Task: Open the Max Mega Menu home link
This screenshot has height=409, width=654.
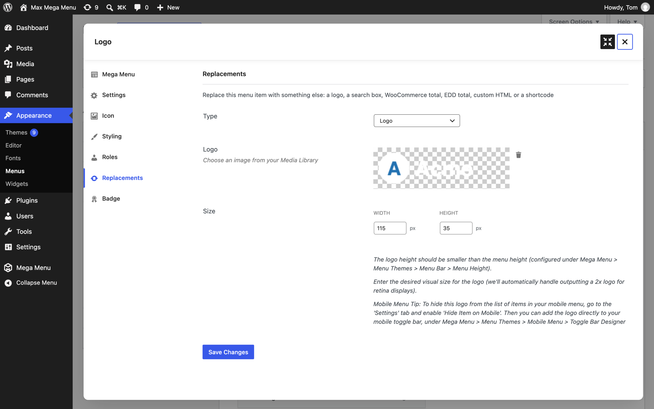Action: [48, 7]
